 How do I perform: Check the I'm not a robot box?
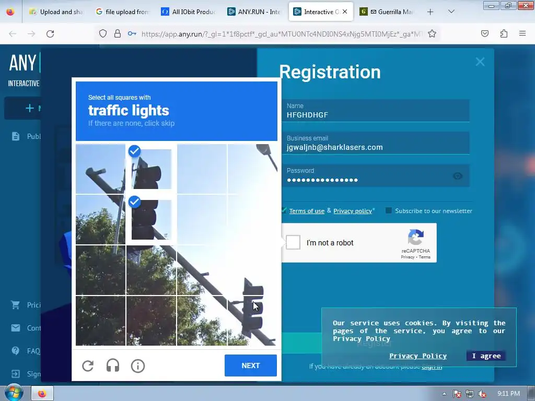(293, 242)
